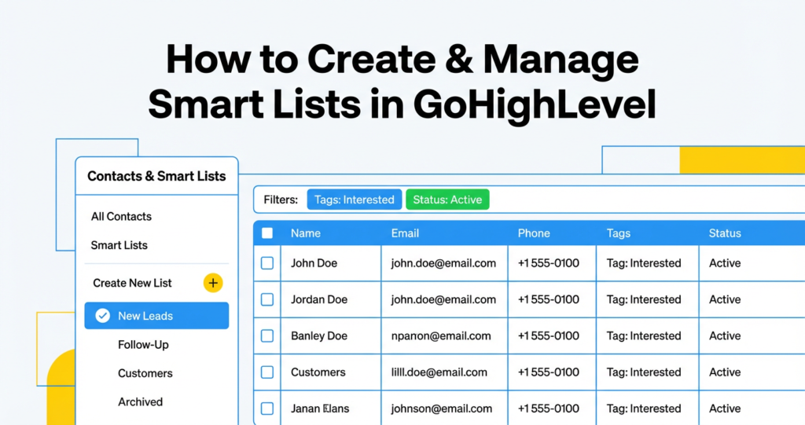
Task: Click Jordan Doe's email cell
Action: [x=443, y=299]
